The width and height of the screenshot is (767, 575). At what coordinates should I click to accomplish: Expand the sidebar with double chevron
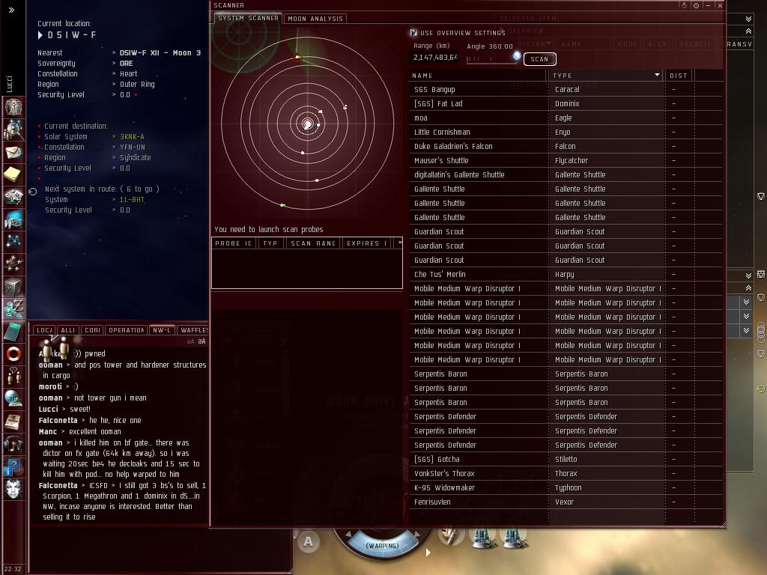[x=11, y=10]
